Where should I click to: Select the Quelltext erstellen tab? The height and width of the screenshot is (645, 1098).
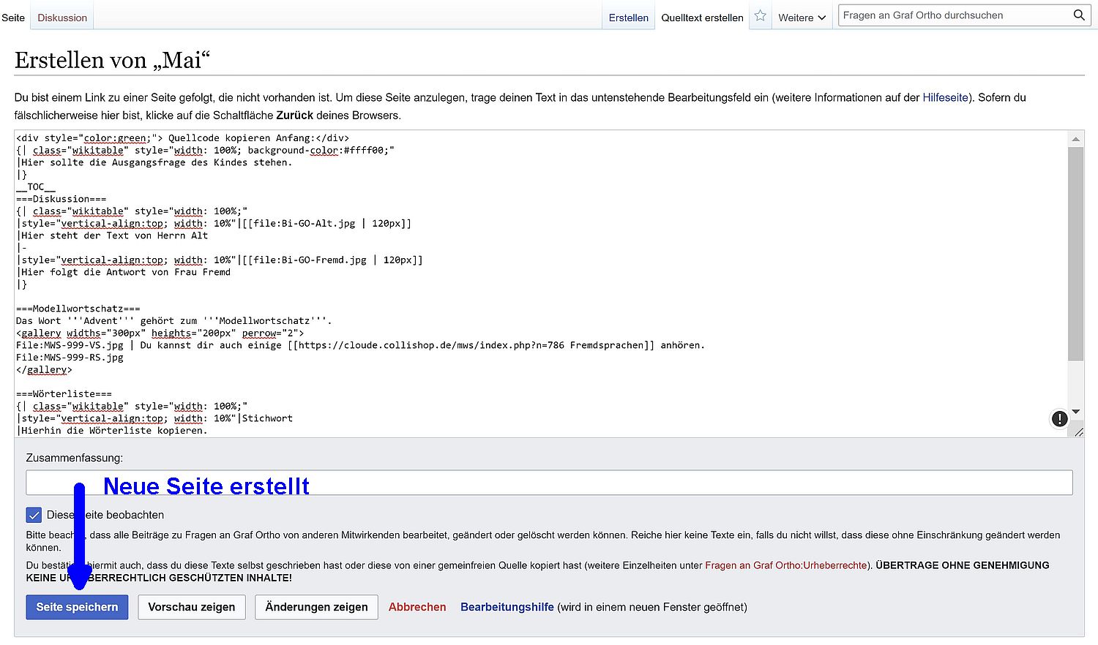click(702, 18)
